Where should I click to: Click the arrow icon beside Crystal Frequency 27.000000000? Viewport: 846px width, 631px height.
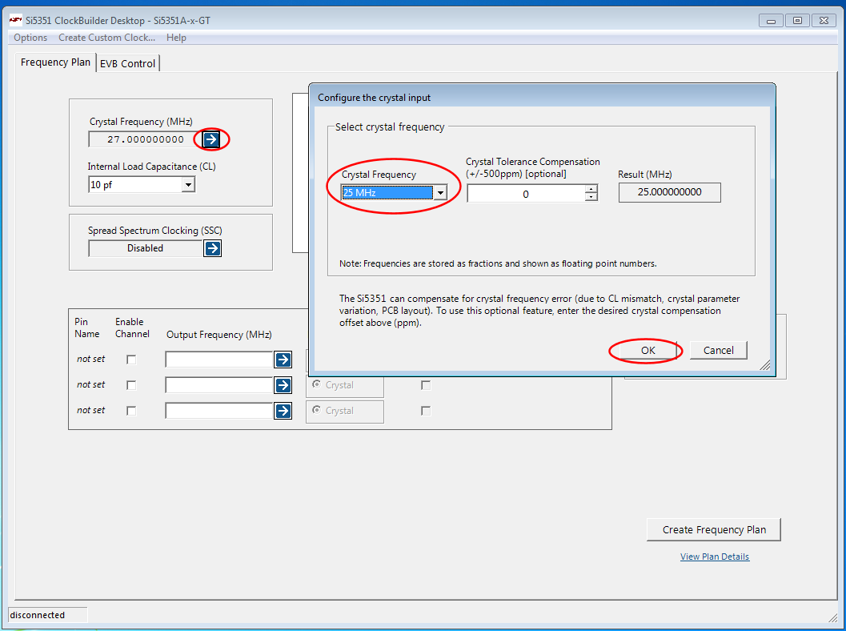(x=210, y=139)
